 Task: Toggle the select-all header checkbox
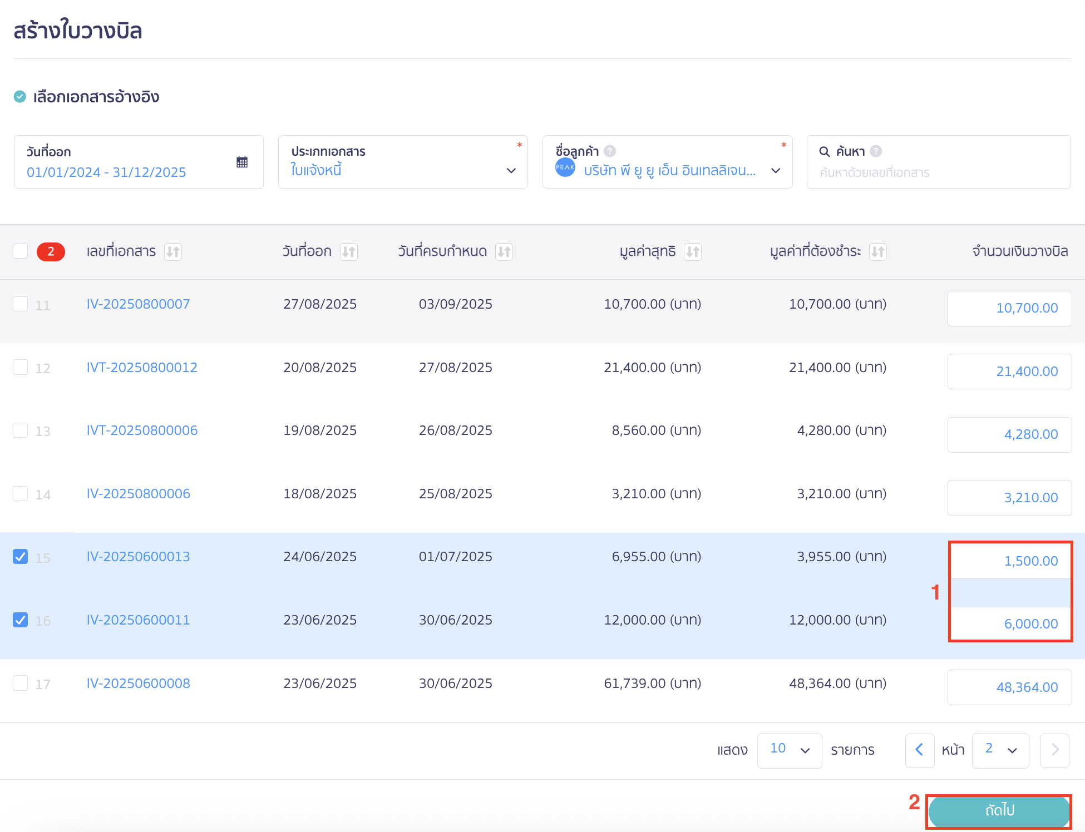[x=21, y=251]
